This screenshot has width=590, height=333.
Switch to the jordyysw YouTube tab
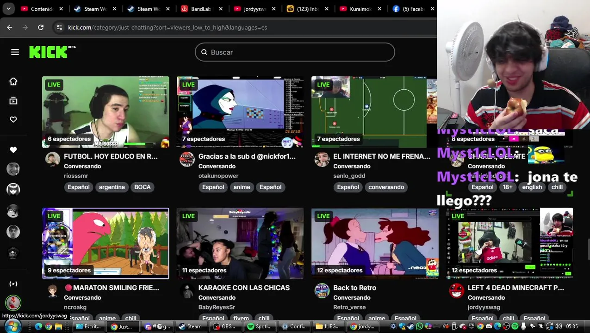tap(254, 9)
